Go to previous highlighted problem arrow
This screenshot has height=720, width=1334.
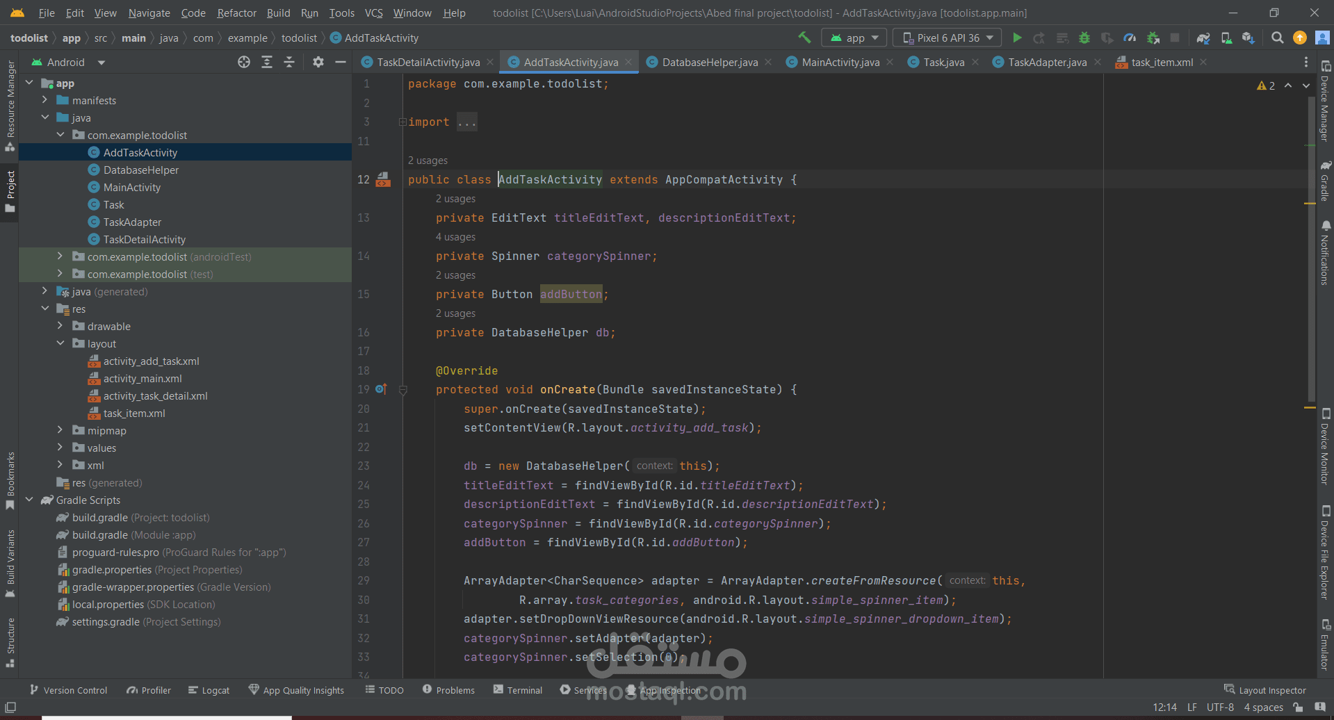(x=1288, y=85)
